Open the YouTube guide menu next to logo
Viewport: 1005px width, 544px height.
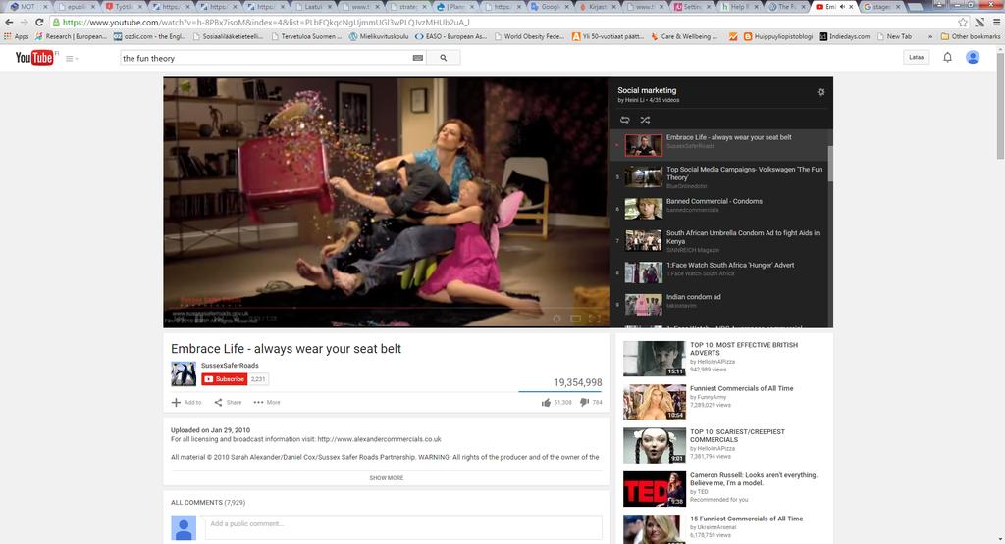point(71,58)
